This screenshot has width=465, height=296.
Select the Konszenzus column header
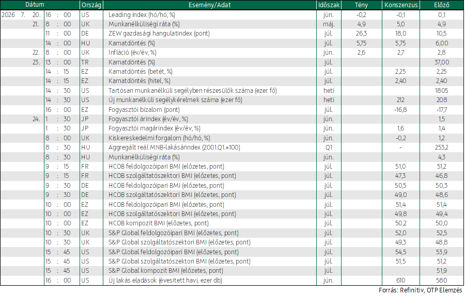pyautogui.click(x=401, y=5)
